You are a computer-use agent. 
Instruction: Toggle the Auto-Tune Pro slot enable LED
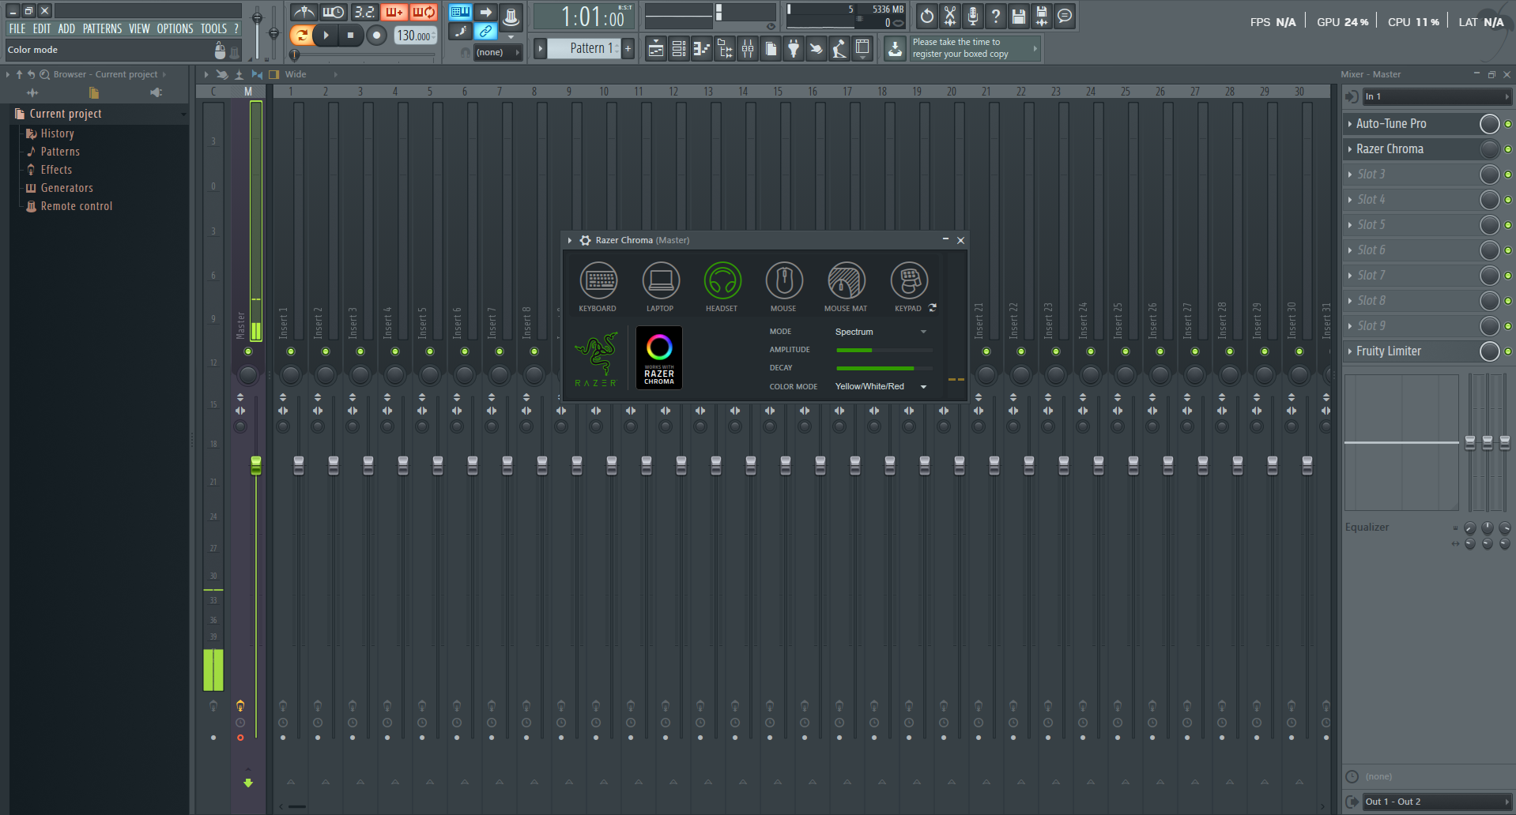point(1508,124)
